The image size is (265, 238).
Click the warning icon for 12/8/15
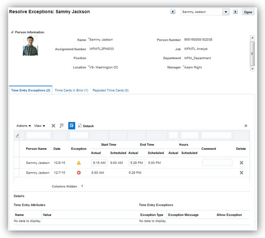(79, 163)
